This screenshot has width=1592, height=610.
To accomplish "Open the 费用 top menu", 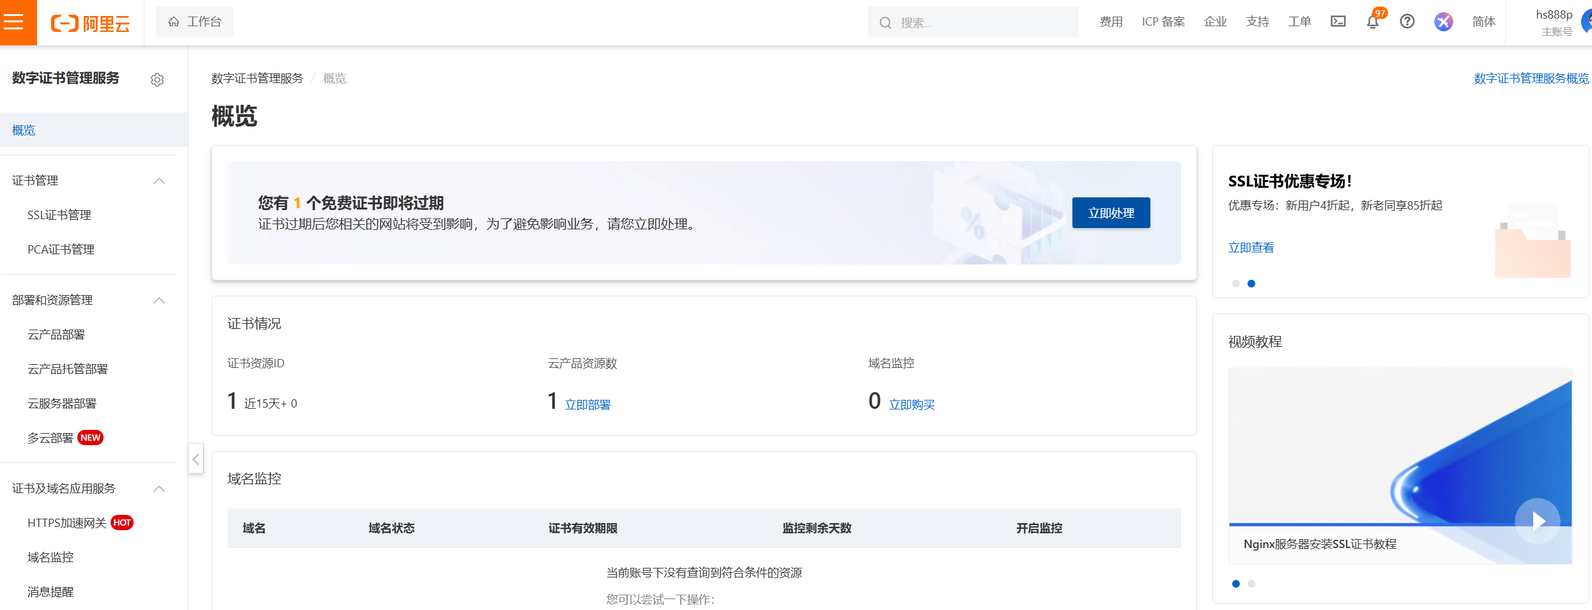I will tap(1111, 22).
